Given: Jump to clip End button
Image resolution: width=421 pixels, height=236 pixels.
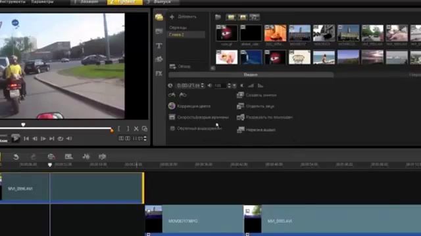Looking at the screenshot, I should (52, 138).
